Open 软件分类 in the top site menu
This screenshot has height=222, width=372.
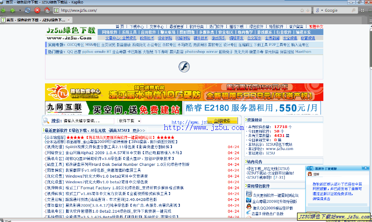(196, 27)
